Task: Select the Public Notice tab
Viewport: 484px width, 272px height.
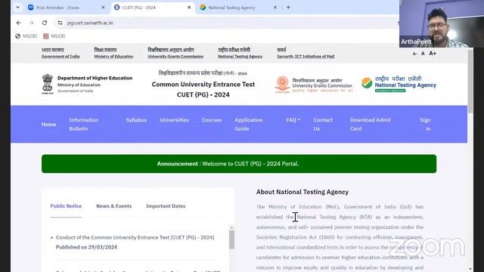Action: point(66,206)
